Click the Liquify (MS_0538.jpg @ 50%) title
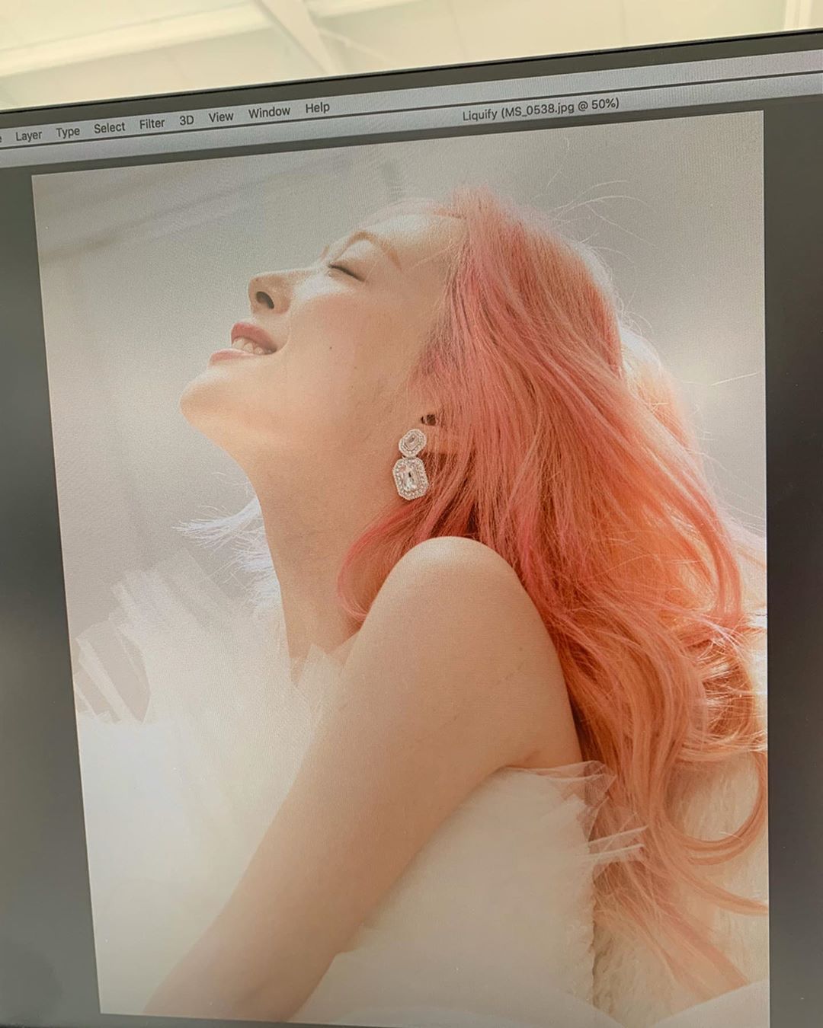This screenshot has width=823, height=1028. [x=540, y=109]
